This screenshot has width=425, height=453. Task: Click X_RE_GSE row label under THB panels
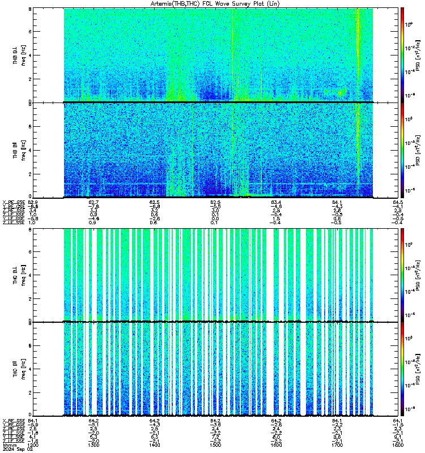click(14, 202)
